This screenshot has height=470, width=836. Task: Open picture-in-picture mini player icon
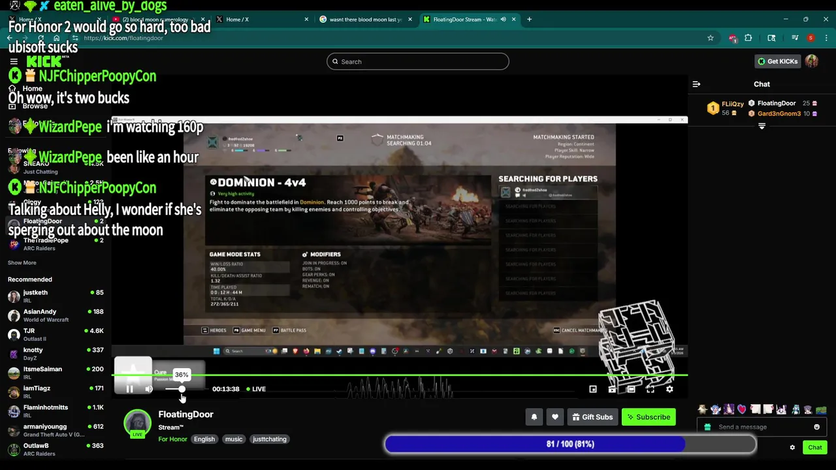593,389
